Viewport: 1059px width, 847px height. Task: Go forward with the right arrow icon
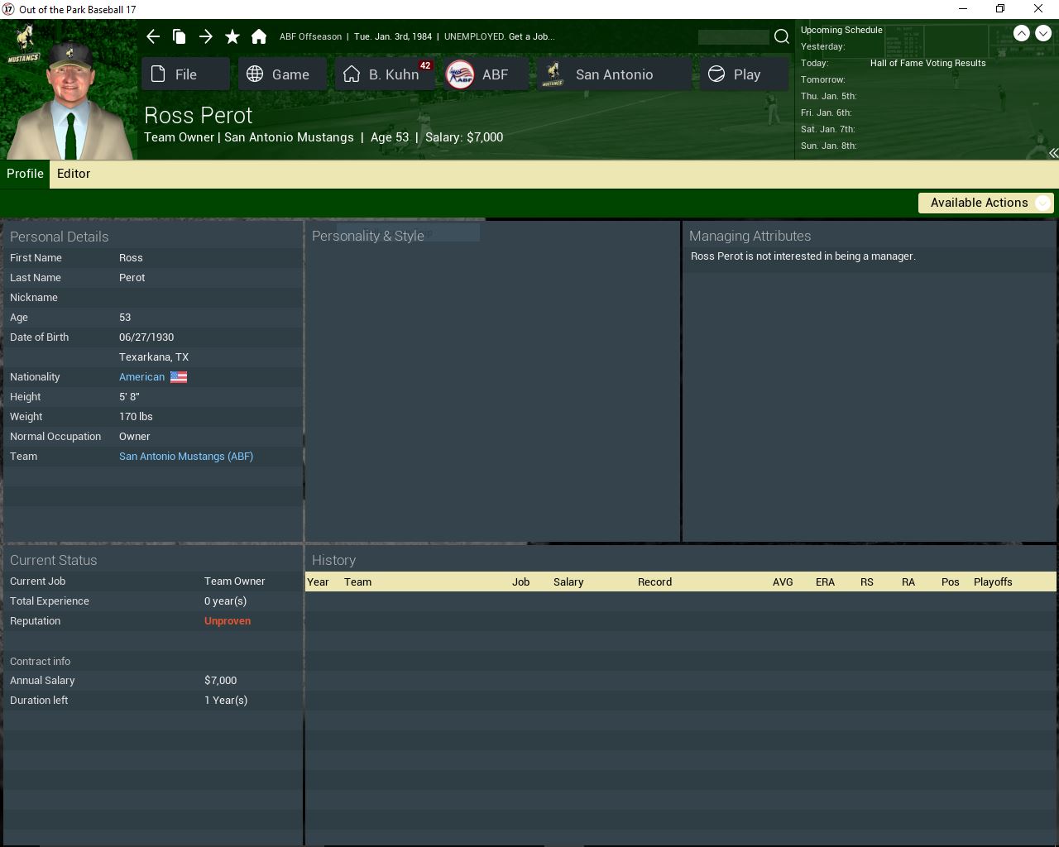coord(206,36)
